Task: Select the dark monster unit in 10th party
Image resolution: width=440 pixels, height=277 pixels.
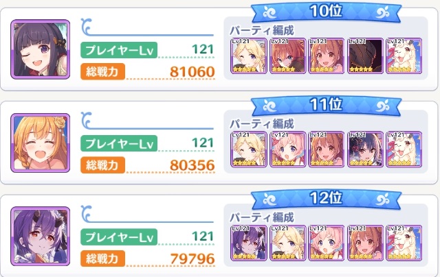Action: [x=365, y=56]
